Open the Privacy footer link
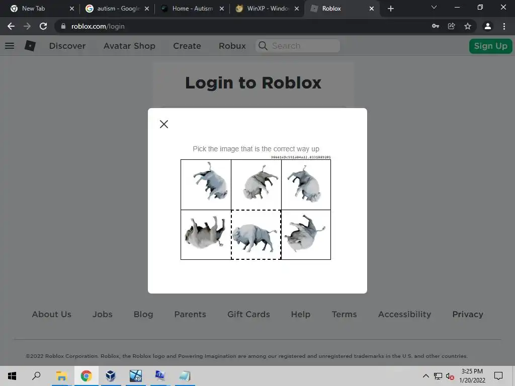515x386 pixels. pyautogui.click(x=468, y=314)
